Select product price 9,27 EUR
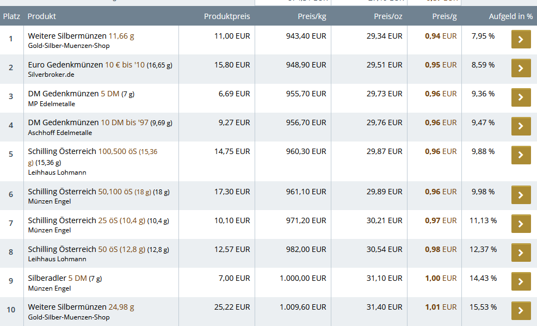 [x=234, y=122]
